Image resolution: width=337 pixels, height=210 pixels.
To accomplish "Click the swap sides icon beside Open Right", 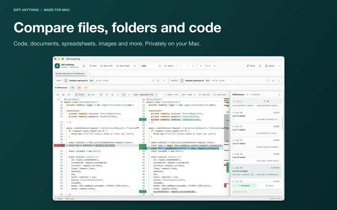I will tap(135, 66).
